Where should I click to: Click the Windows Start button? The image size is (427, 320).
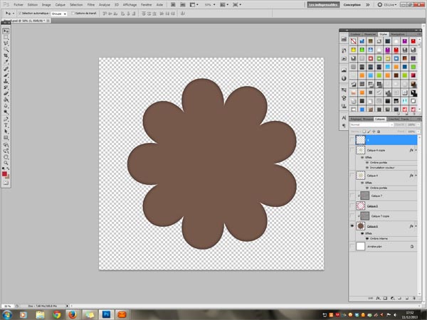(6, 315)
